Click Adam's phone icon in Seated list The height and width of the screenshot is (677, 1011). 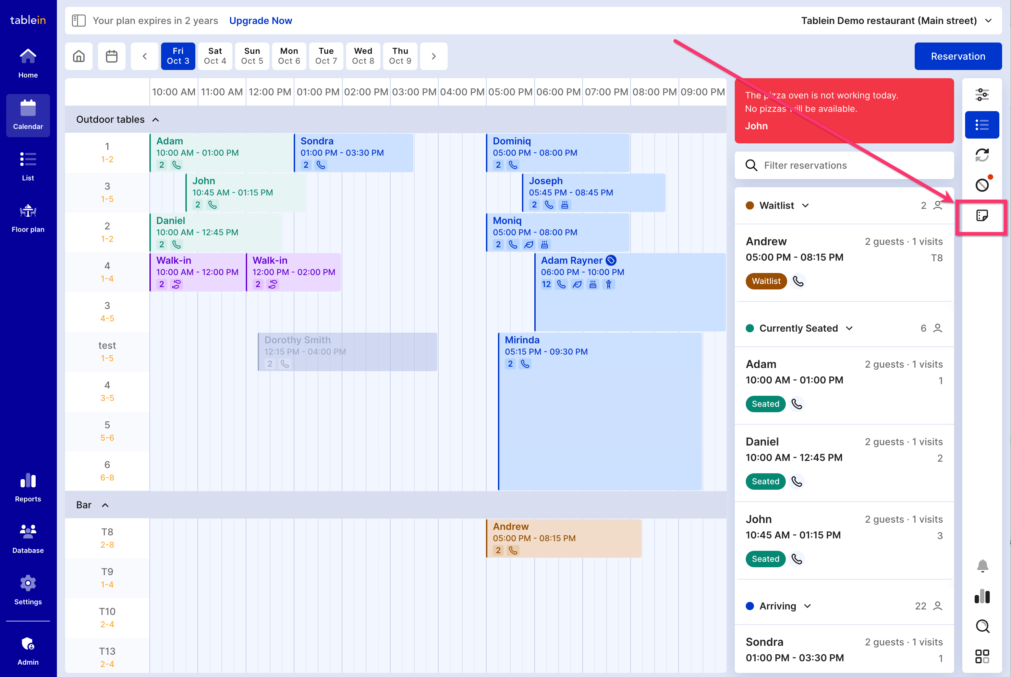click(x=797, y=404)
